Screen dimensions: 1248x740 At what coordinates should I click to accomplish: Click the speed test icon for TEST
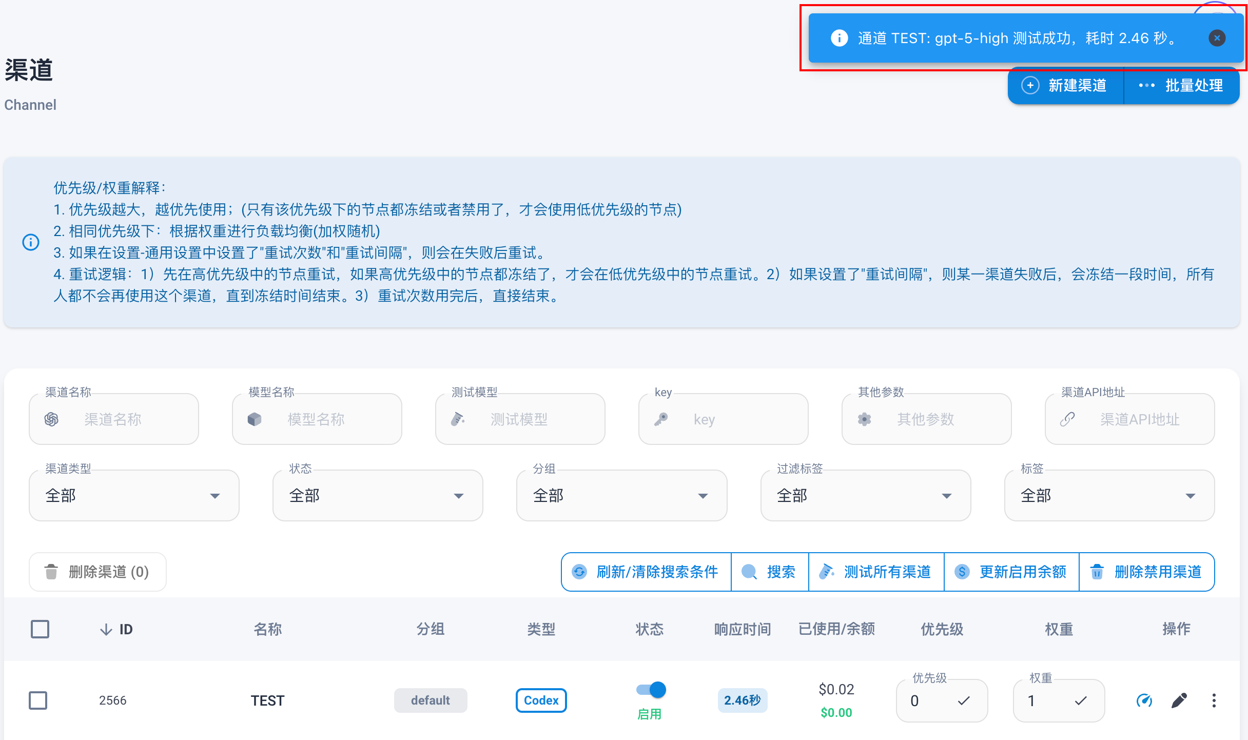(x=1144, y=700)
